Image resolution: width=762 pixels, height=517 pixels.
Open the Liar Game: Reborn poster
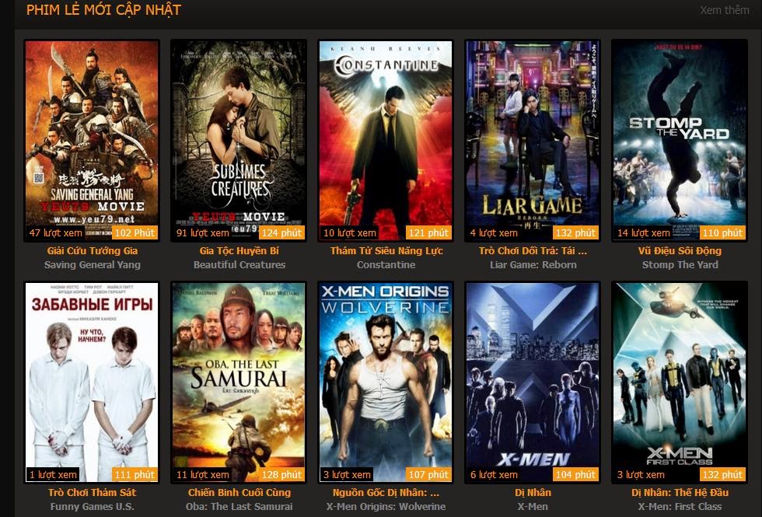[x=533, y=140]
